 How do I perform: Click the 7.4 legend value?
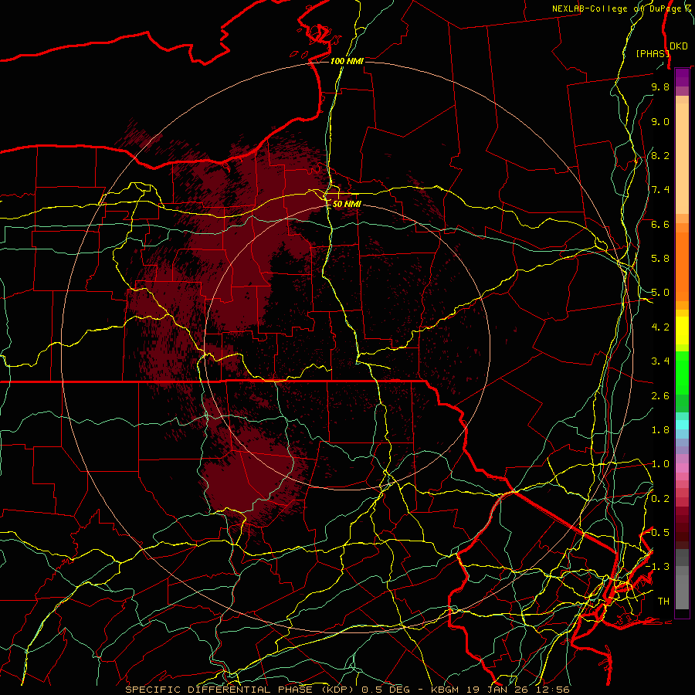point(660,190)
